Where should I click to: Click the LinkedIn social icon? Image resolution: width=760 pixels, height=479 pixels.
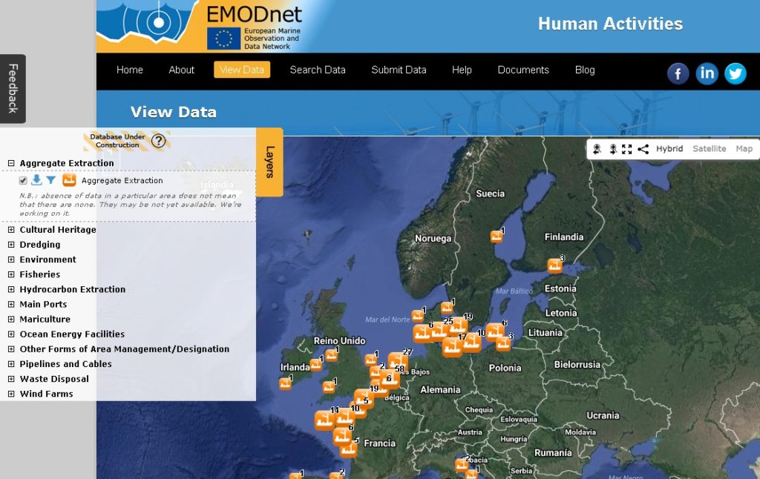tap(707, 73)
